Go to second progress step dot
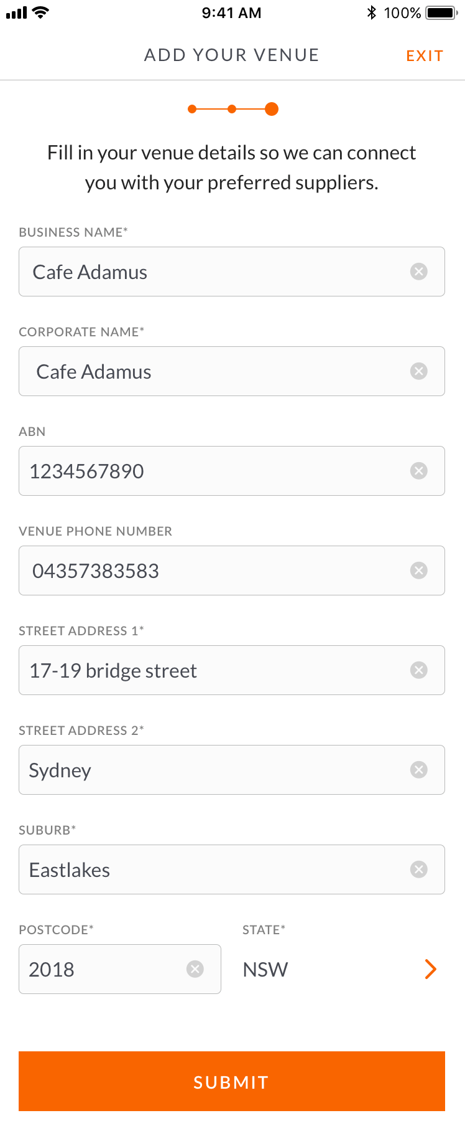This screenshot has width=465, height=1146. click(x=232, y=109)
